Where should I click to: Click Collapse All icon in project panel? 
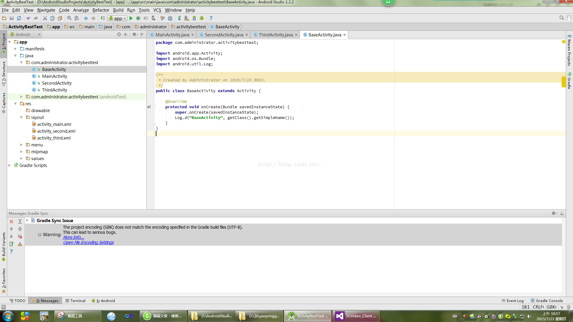coord(126,35)
